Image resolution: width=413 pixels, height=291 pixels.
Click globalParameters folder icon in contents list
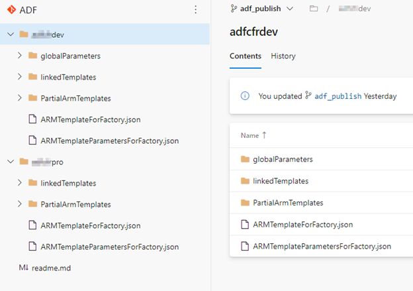point(245,159)
